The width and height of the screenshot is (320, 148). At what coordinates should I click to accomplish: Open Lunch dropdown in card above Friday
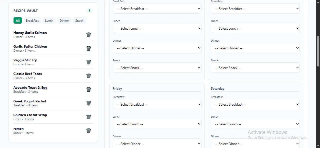(x=157, y=28)
